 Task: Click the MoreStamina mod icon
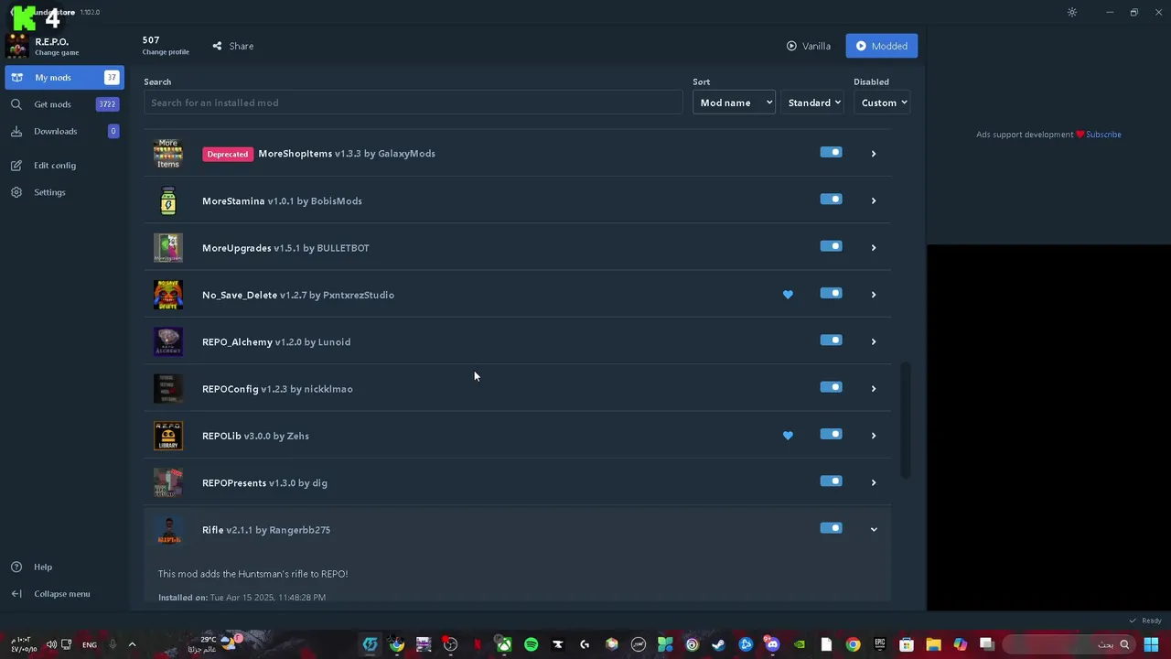tap(168, 200)
